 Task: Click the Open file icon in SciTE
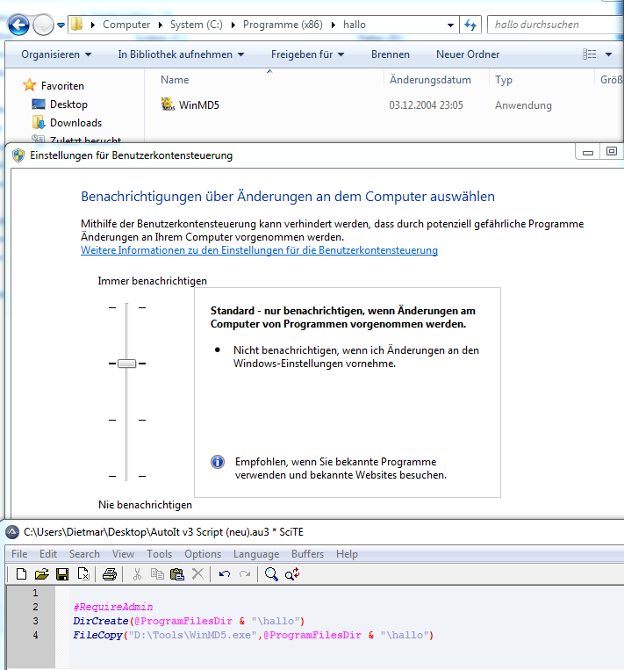click(x=41, y=574)
